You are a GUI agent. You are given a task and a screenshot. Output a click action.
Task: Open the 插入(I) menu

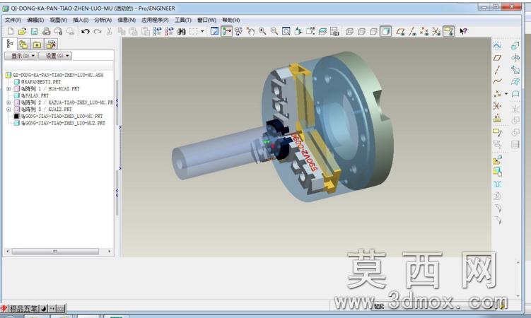click(81, 20)
